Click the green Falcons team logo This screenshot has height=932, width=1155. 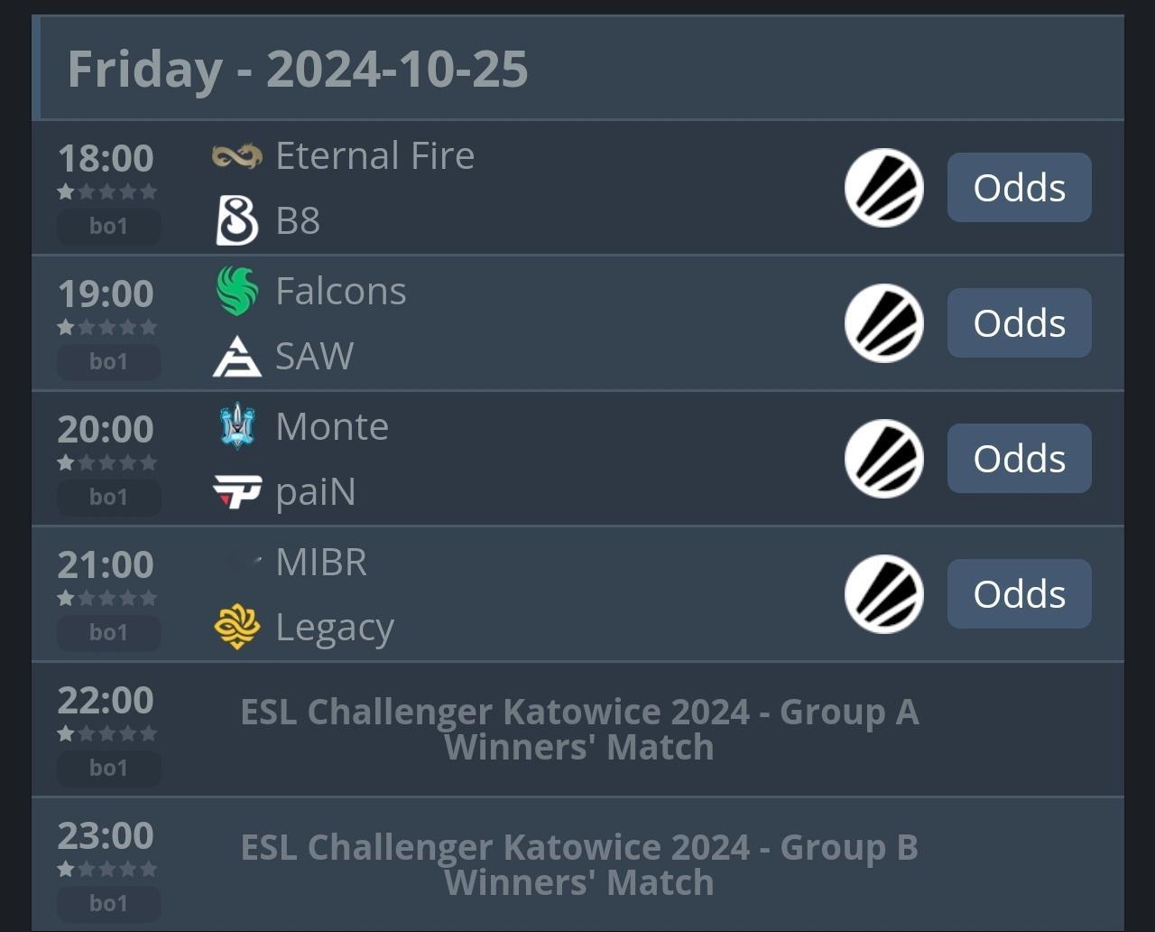(x=237, y=291)
